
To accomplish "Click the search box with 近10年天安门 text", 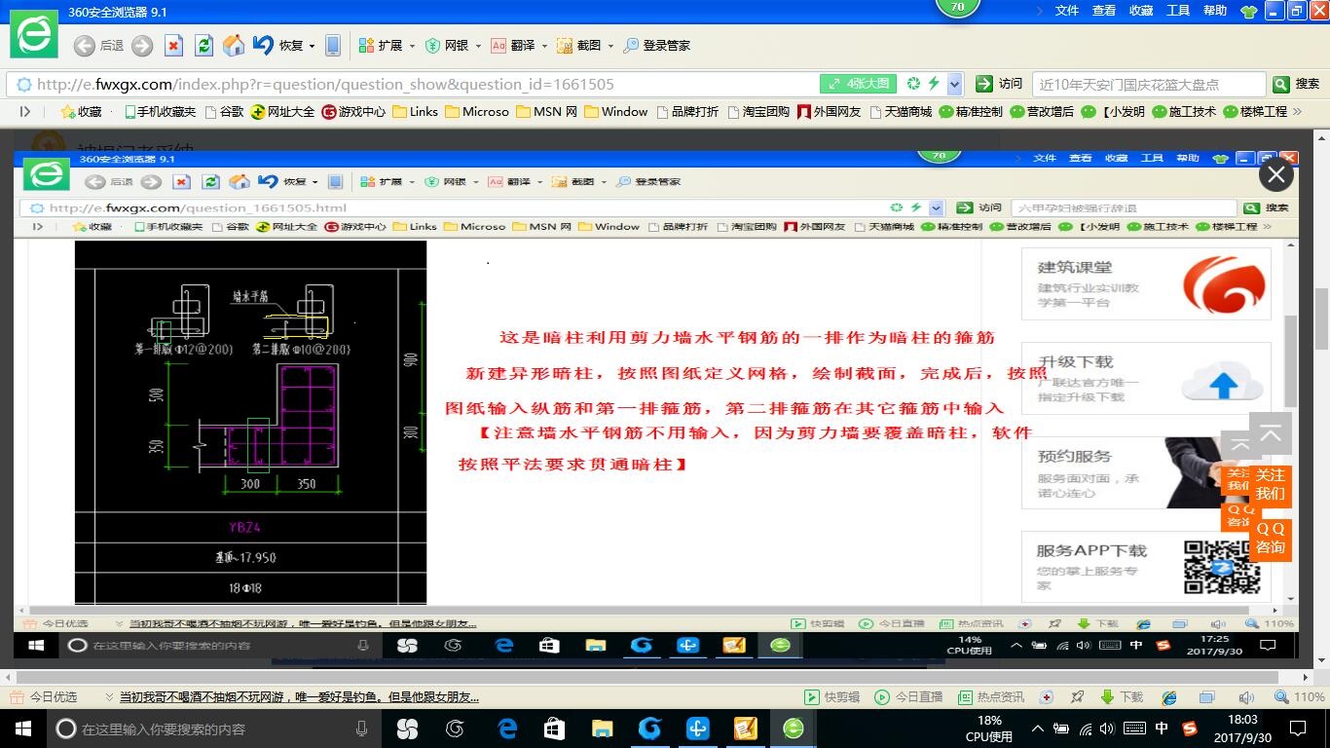I will (x=1149, y=84).
